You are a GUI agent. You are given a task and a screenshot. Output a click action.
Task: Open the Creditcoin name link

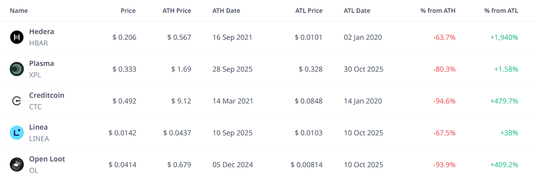(47, 96)
